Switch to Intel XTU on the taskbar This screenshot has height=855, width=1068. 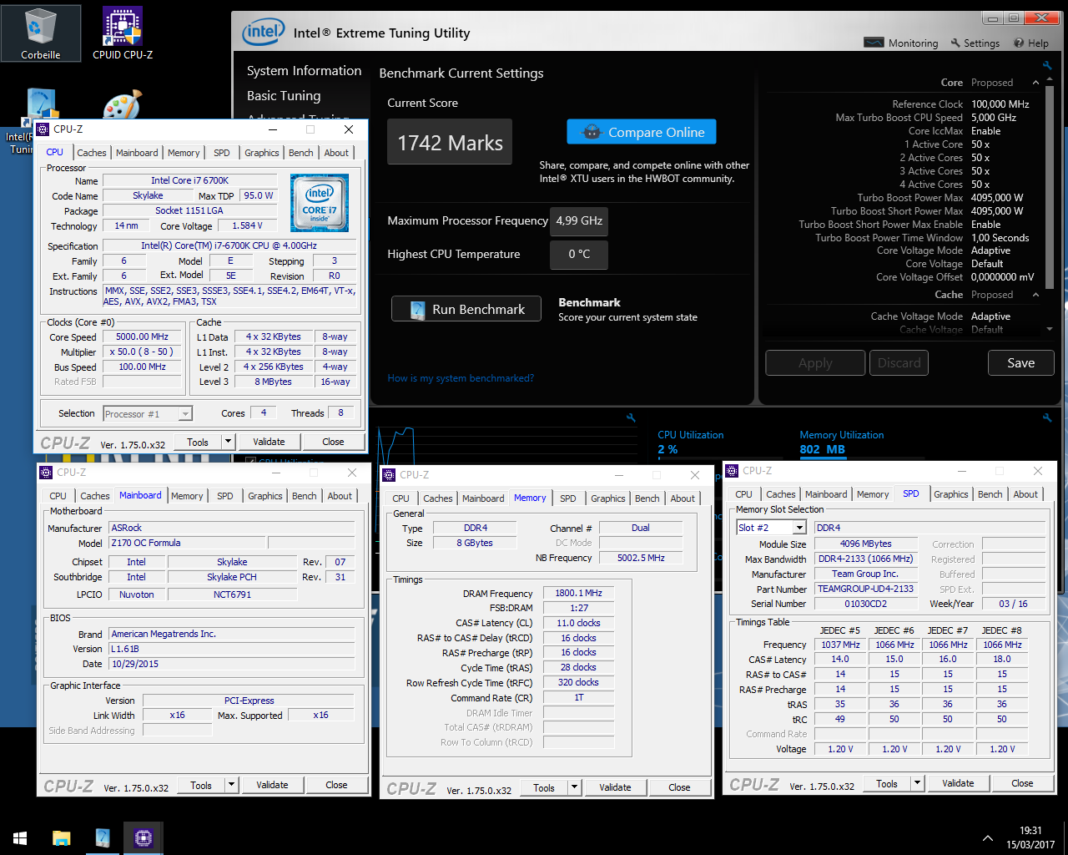click(x=102, y=837)
